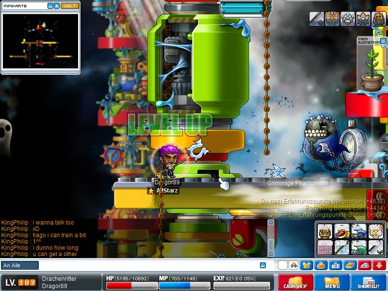Image resolution: width=388 pixels, height=291 pixels.
Task: Open the 'An Alle' chat target selector
Action: (x=20, y=265)
